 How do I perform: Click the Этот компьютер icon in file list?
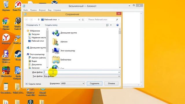[56, 51]
